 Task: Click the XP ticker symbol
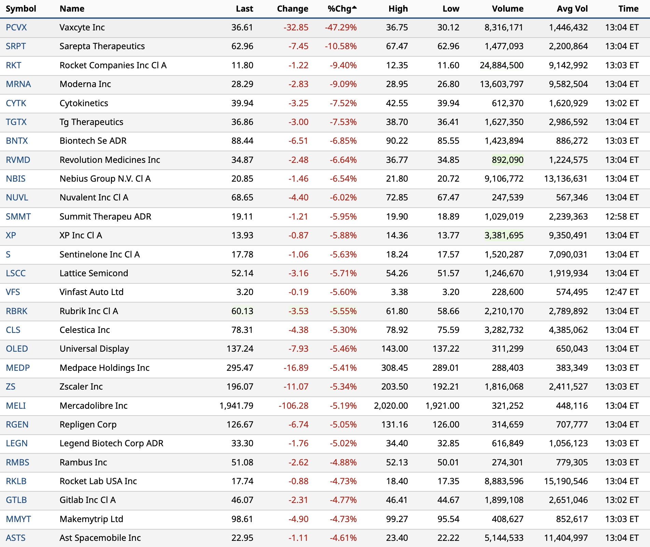[x=11, y=235]
